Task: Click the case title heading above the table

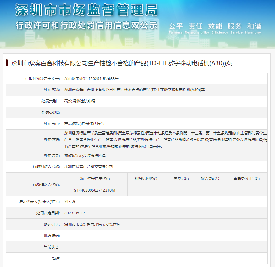Action: pyautogui.click(x=122, y=63)
